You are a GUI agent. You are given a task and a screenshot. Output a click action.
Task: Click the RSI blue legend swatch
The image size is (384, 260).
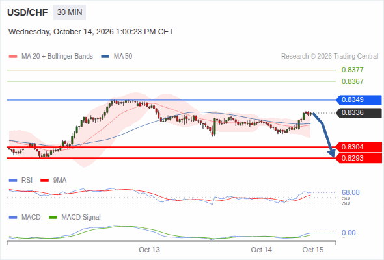click(x=13, y=181)
